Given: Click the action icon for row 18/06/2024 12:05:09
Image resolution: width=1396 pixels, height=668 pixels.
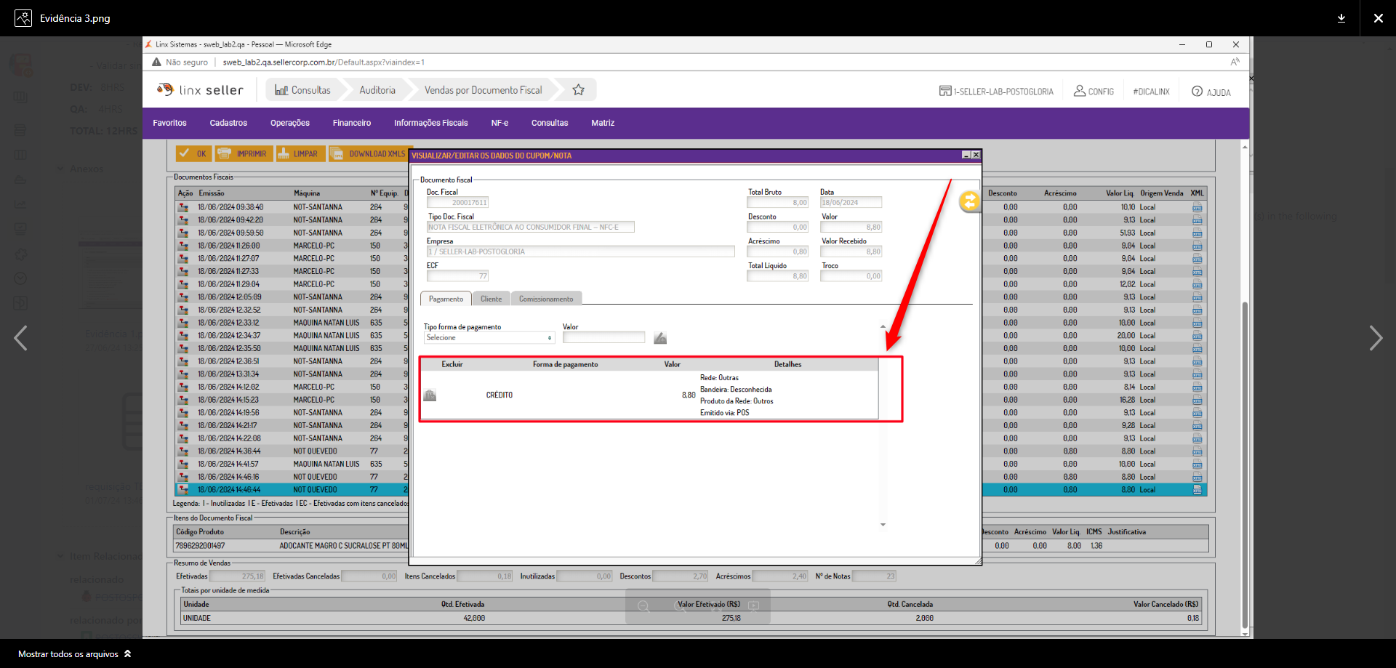Looking at the screenshot, I should click(x=183, y=297).
